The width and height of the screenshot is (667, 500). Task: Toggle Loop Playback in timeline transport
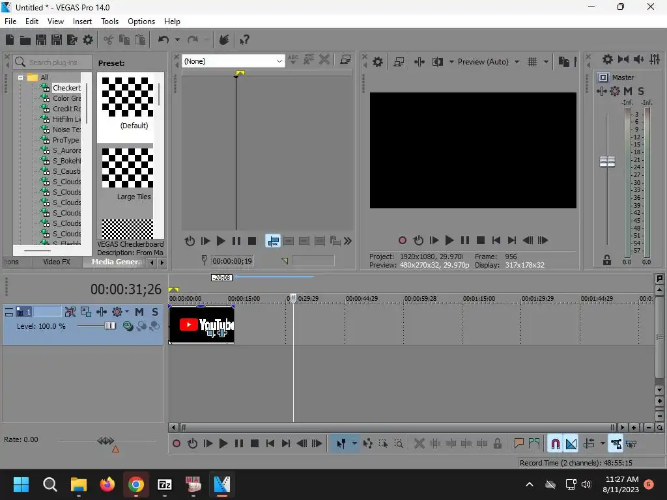[192, 443]
